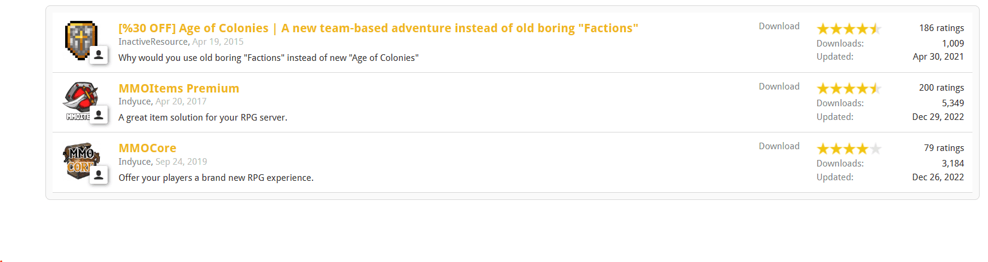Click the MMOItems Premium star rating
Screen dimensions: 988x262
tap(849, 88)
